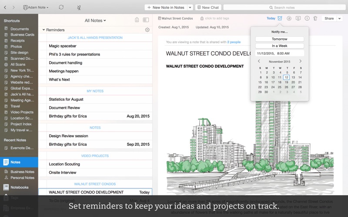Expand the Share dropdown arrow
Image resolution: width=348 pixels, height=217 pixels.
[x=340, y=19]
